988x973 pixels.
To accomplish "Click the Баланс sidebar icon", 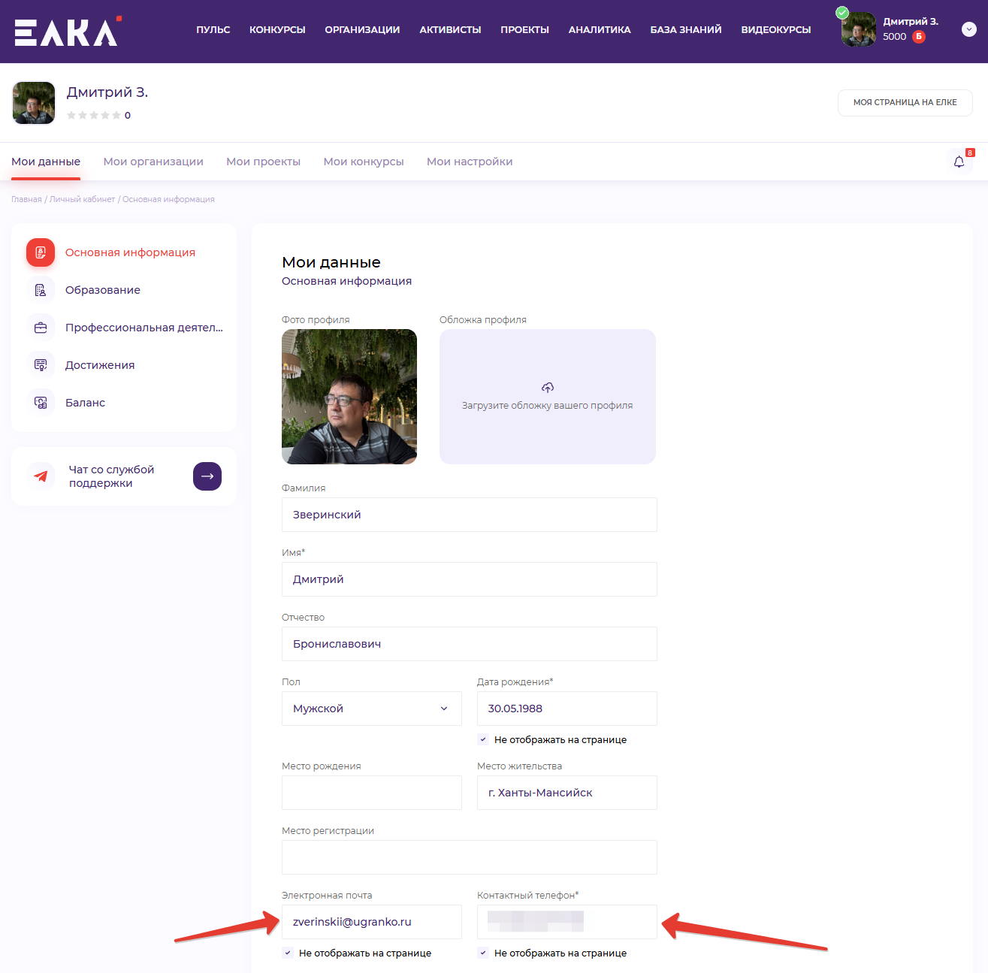I will point(41,403).
